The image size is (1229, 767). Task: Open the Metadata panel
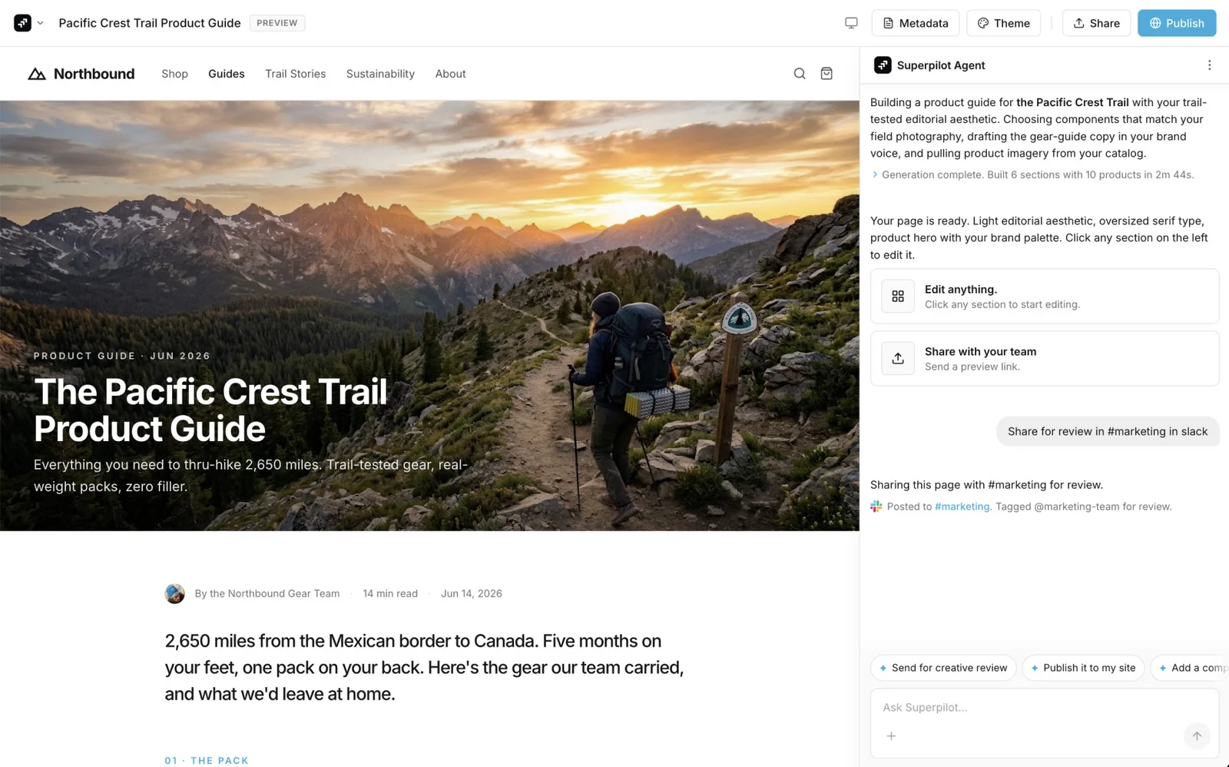915,23
